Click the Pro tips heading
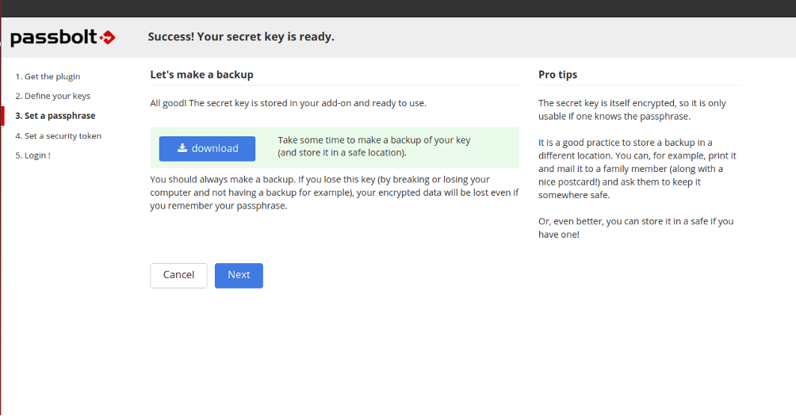The image size is (796, 416). pyautogui.click(x=558, y=74)
